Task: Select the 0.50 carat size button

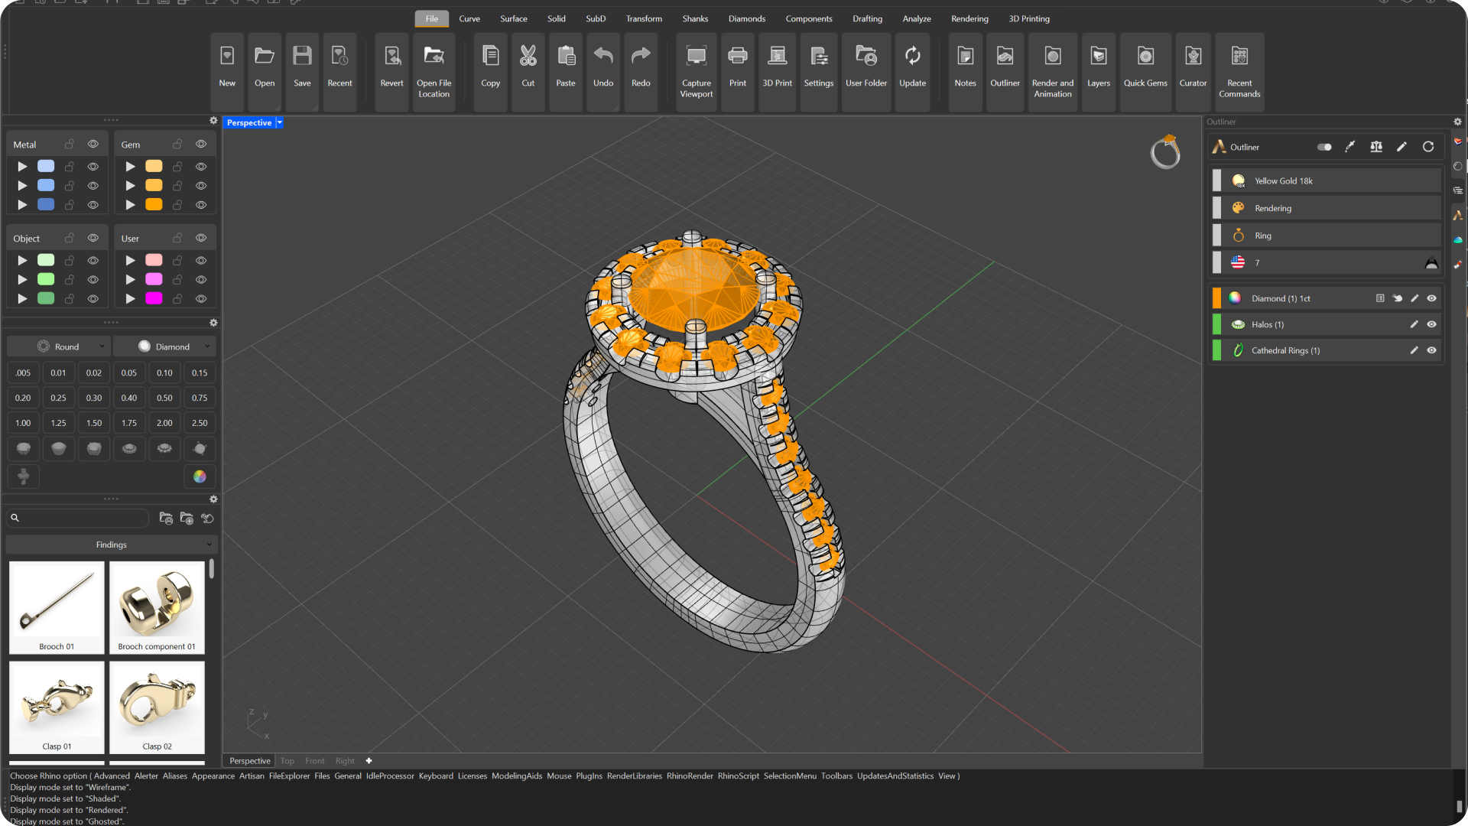Action: 164,398
